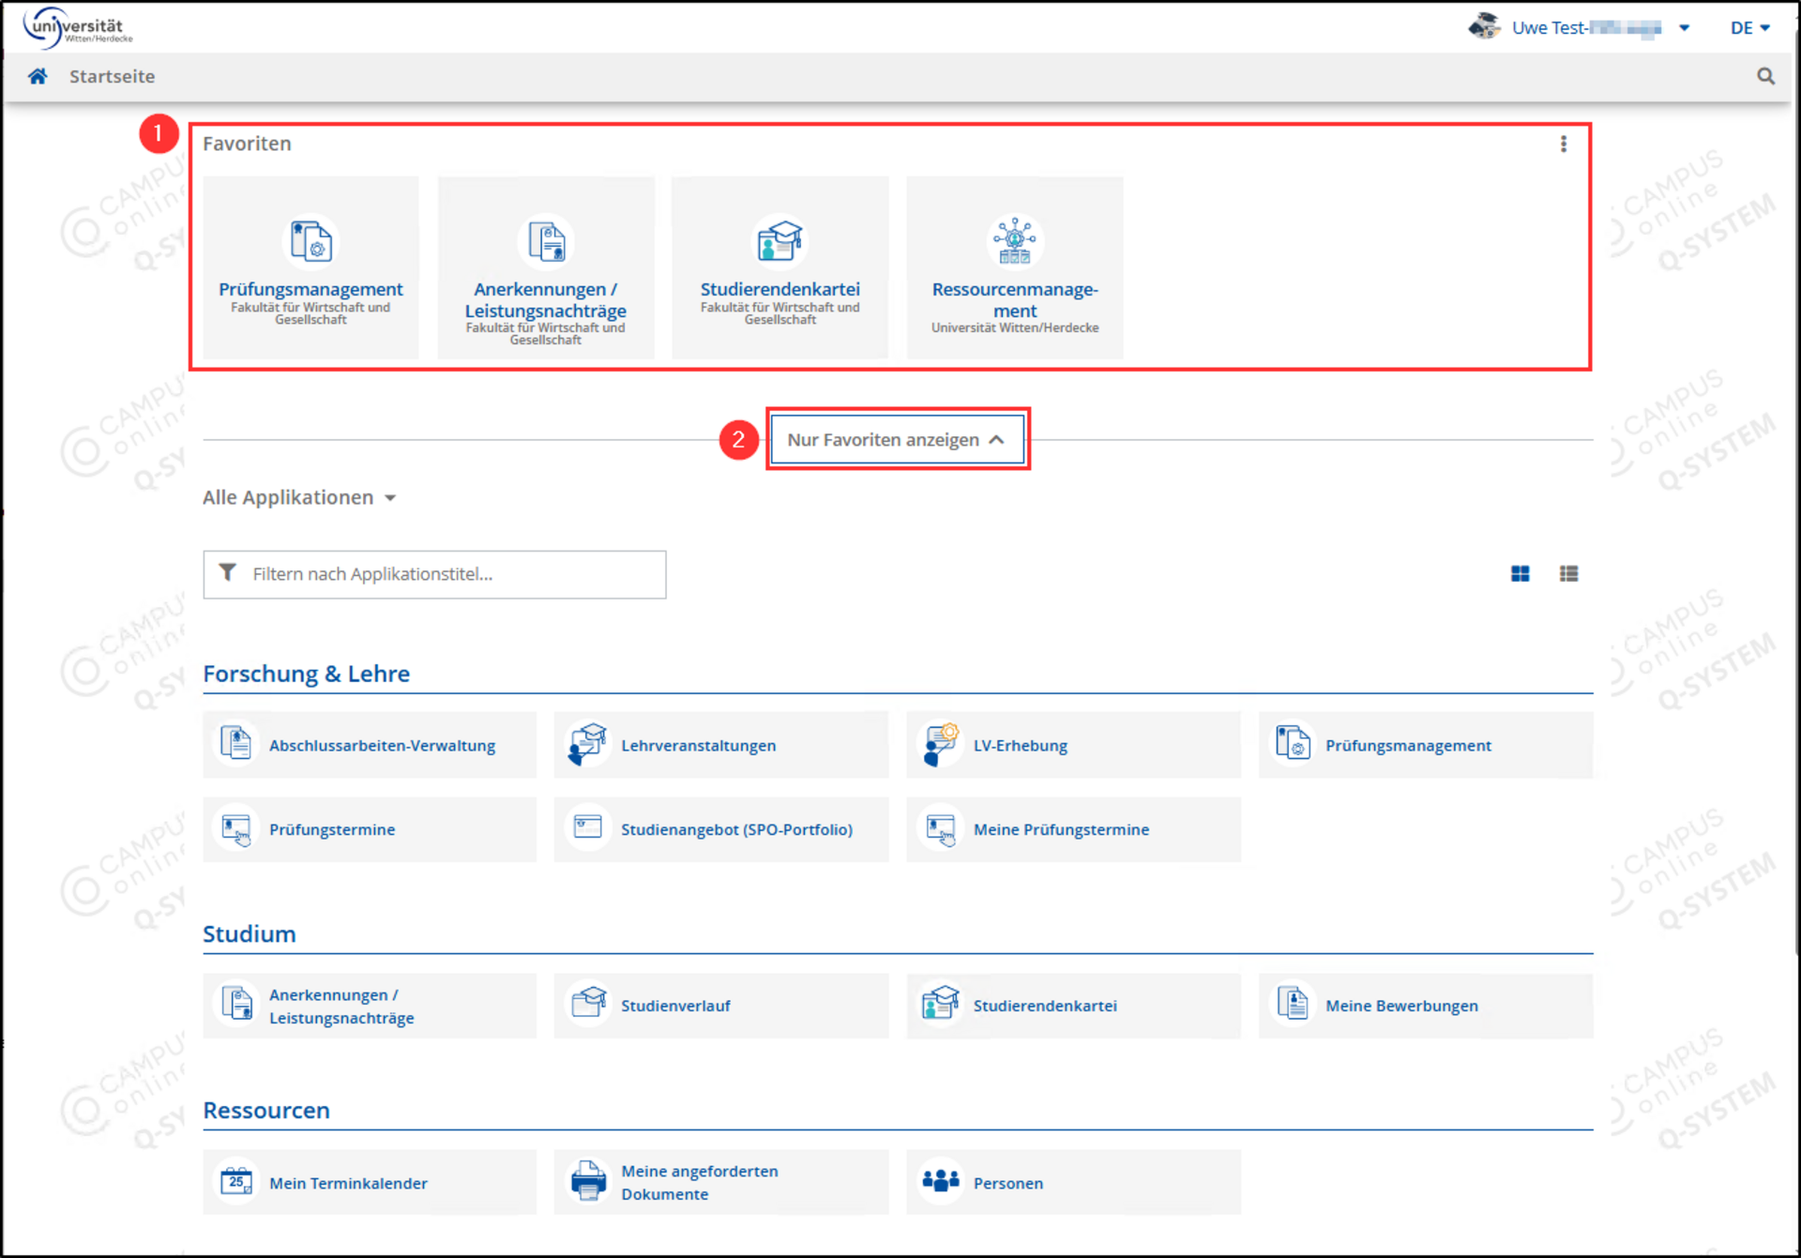The height and width of the screenshot is (1258, 1801).
Task: Open Studierendenkartei favorite tile icon
Action: [x=779, y=241]
